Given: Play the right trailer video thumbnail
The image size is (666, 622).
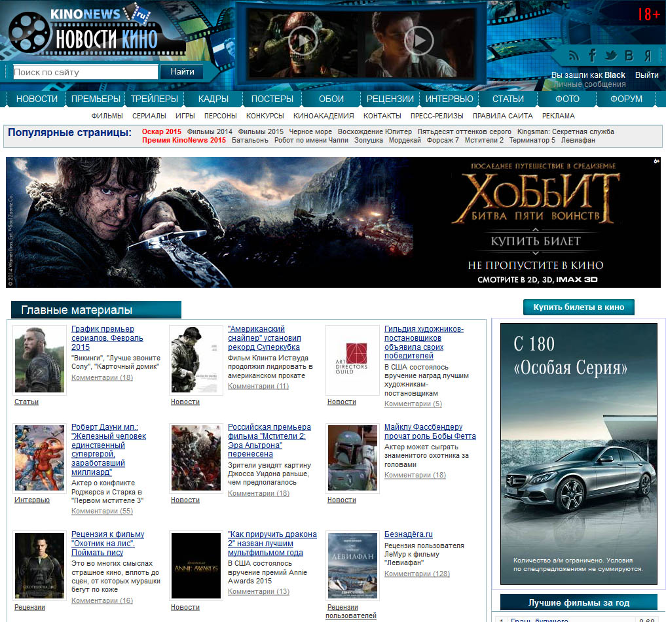Looking at the screenshot, I should point(418,42).
